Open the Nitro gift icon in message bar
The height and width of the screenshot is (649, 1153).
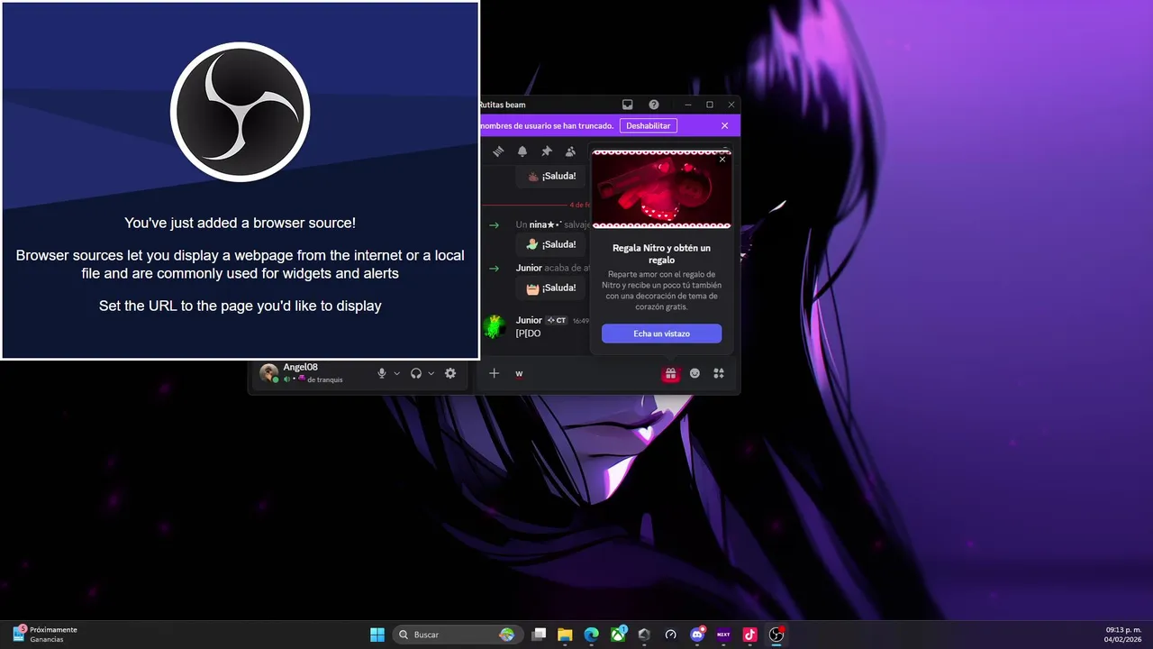[x=670, y=373]
